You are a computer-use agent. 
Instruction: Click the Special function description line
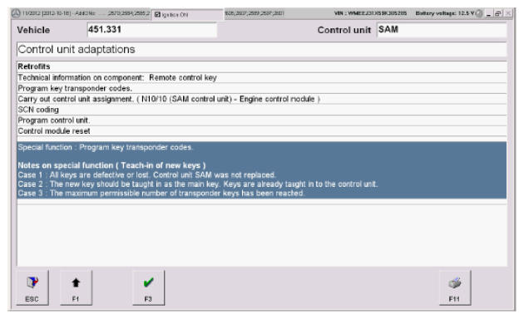[x=106, y=148]
